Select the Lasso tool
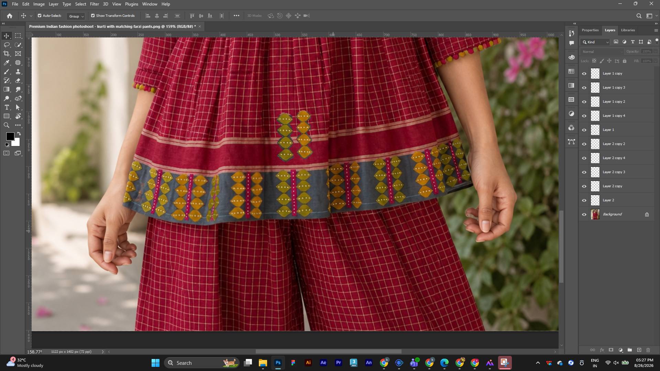The width and height of the screenshot is (660, 371). coord(7,45)
